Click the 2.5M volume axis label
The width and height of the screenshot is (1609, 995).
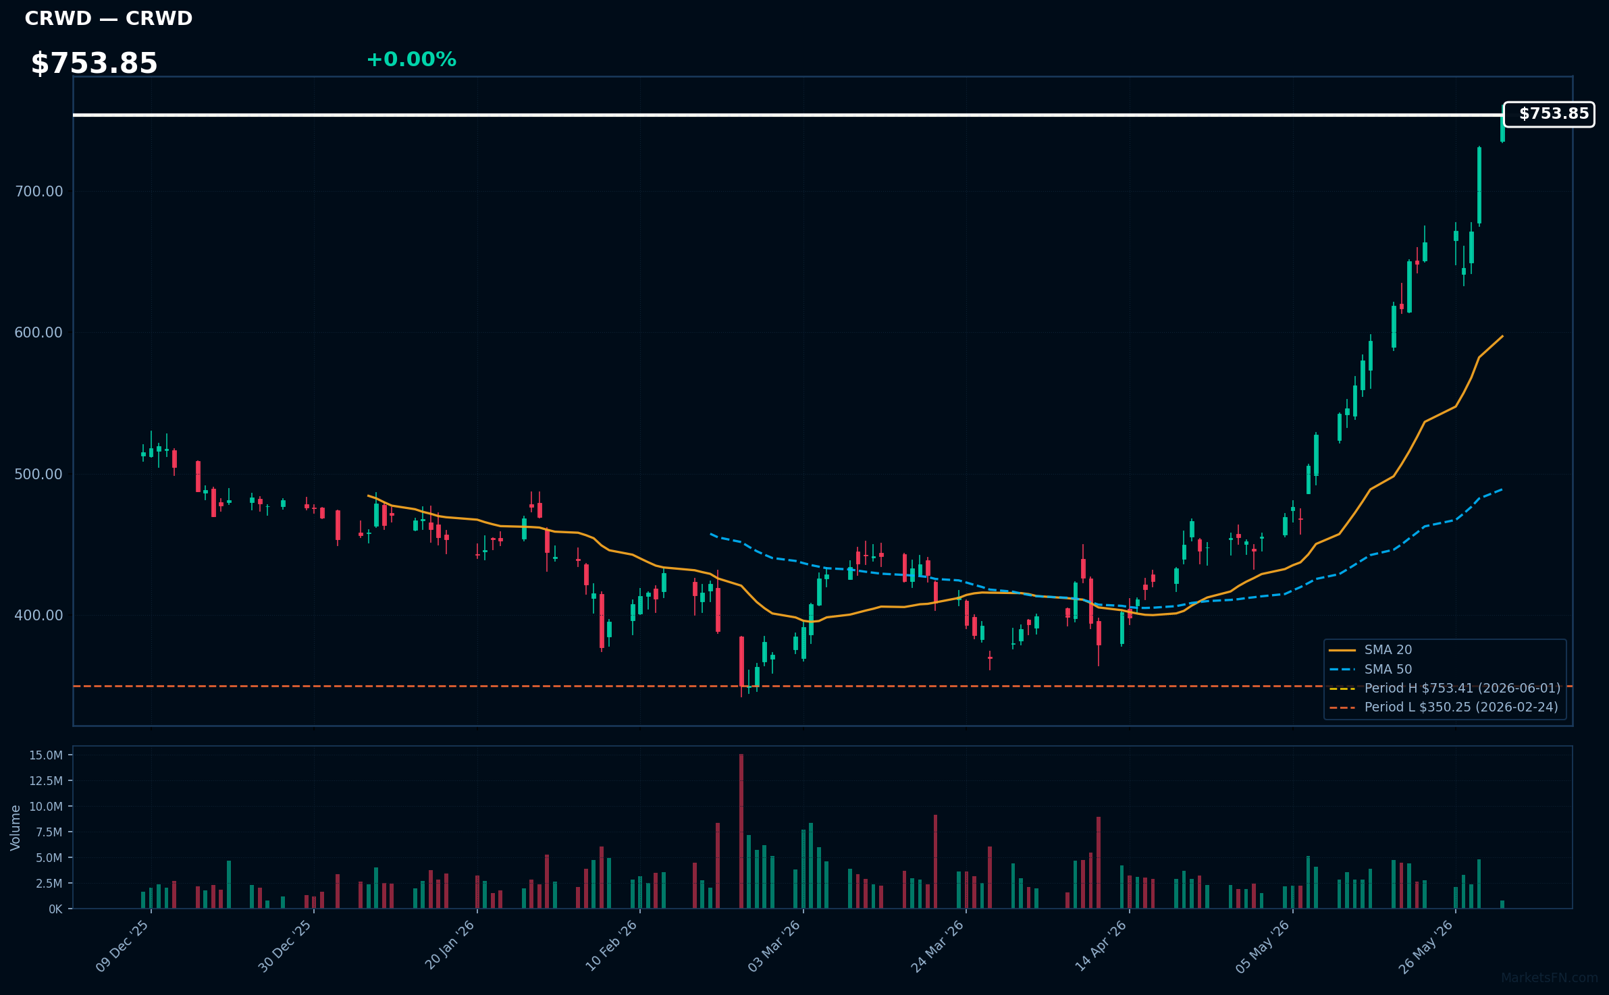(49, 884)
